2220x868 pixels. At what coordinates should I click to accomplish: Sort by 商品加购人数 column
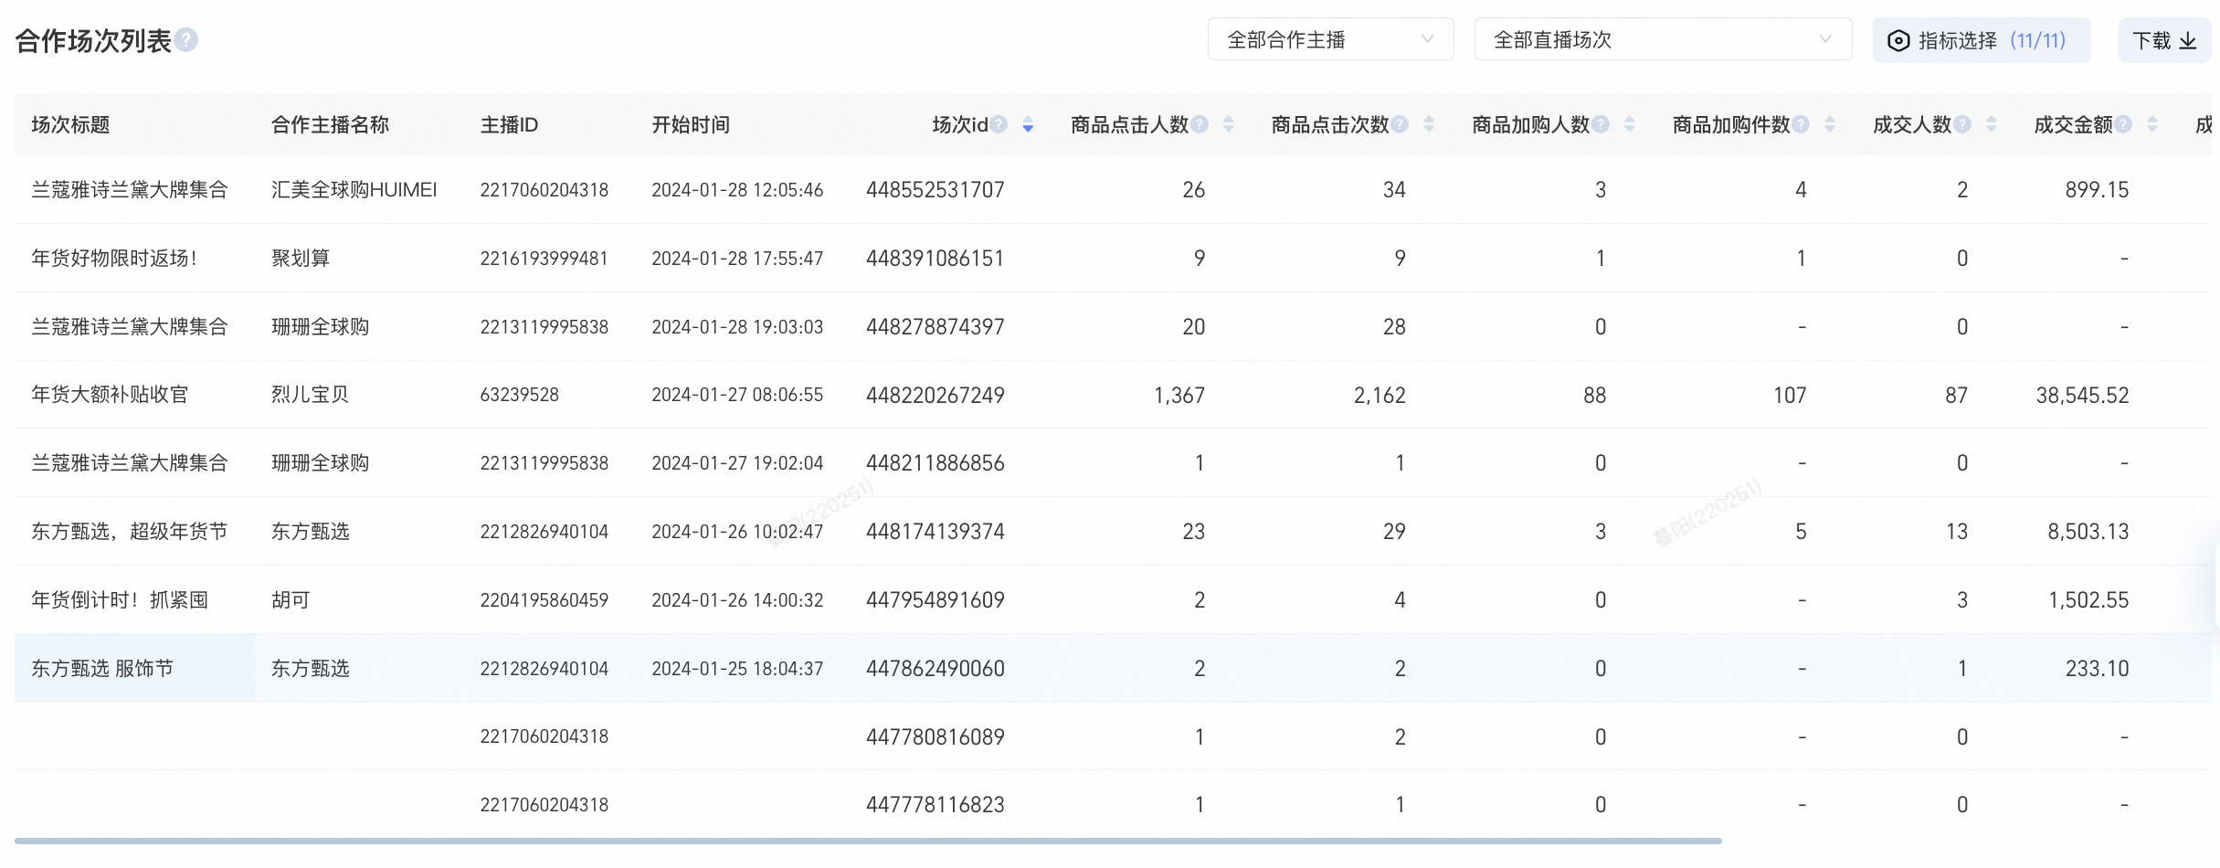[1629, 124]
